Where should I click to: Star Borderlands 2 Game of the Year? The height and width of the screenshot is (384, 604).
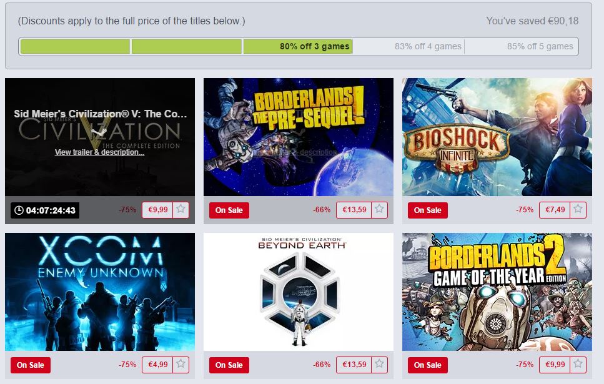point(578,365)
